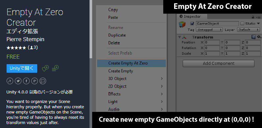Add asset to list icon
This screenshot has width=262, height=128.
[x=55, y=68]
